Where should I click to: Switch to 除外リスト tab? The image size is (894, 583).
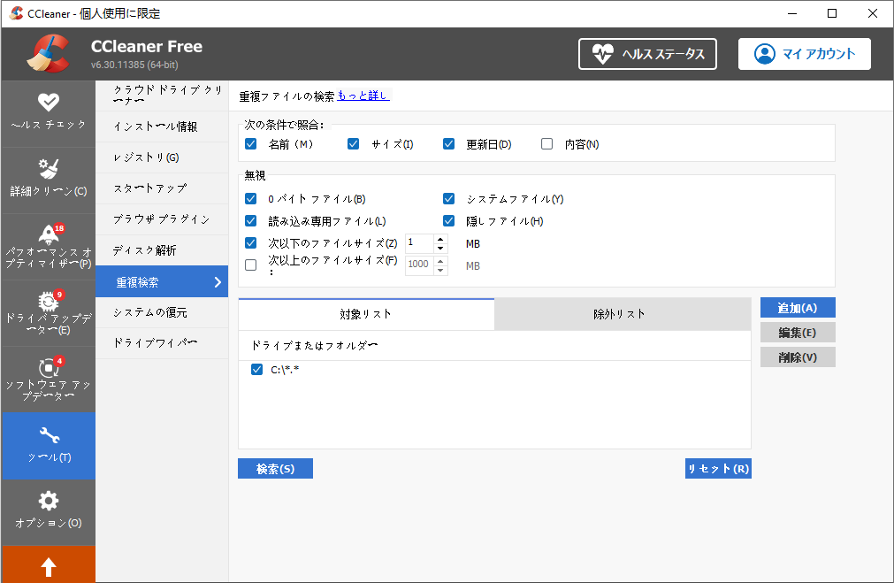[x=622, y=314]
